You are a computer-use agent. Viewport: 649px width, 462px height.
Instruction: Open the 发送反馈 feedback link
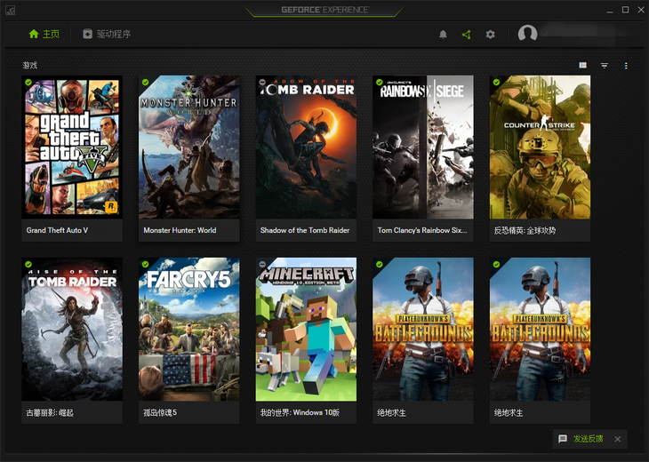[x=589, y=439]
